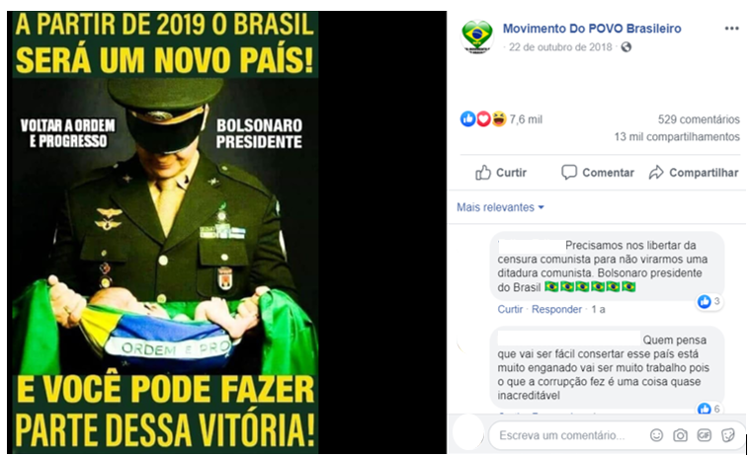
Task: Attach a photo with the camera icon
Action: tap(680, 435)
